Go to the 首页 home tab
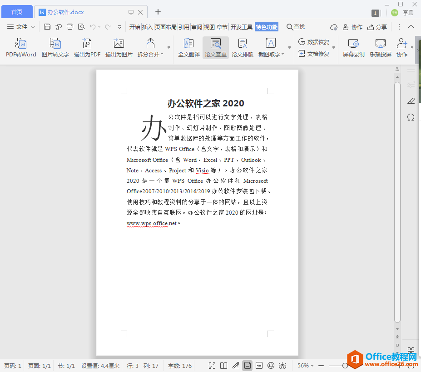The image size is (421, 372). [x=17, y=12]
